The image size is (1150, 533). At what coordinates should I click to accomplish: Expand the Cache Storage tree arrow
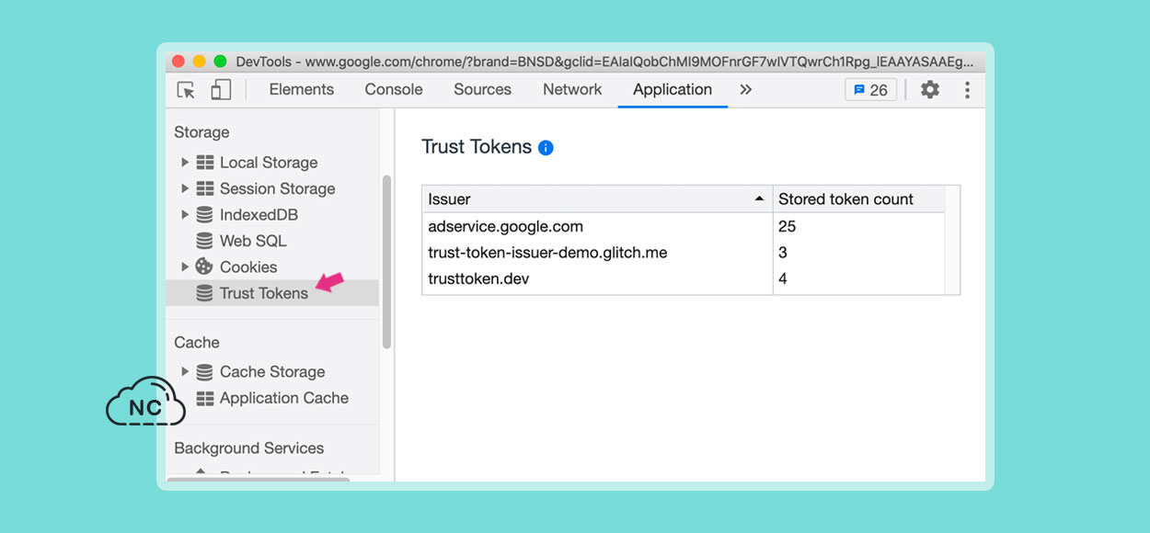click(185, 372)
